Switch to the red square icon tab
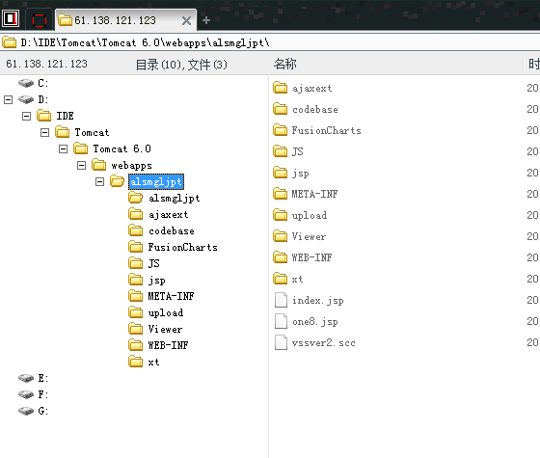This screenshot has height=458, width=540. [x=40, y=20]
